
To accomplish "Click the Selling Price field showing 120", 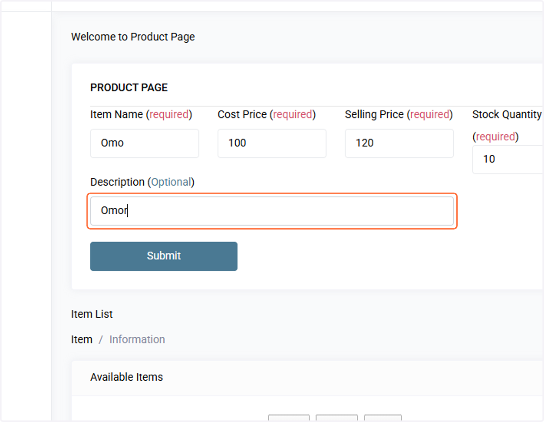I will 399,143.
